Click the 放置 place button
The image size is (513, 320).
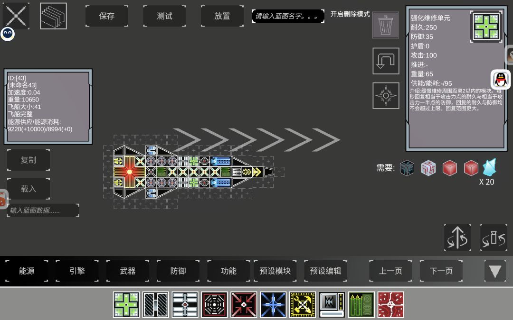(222, 16)
